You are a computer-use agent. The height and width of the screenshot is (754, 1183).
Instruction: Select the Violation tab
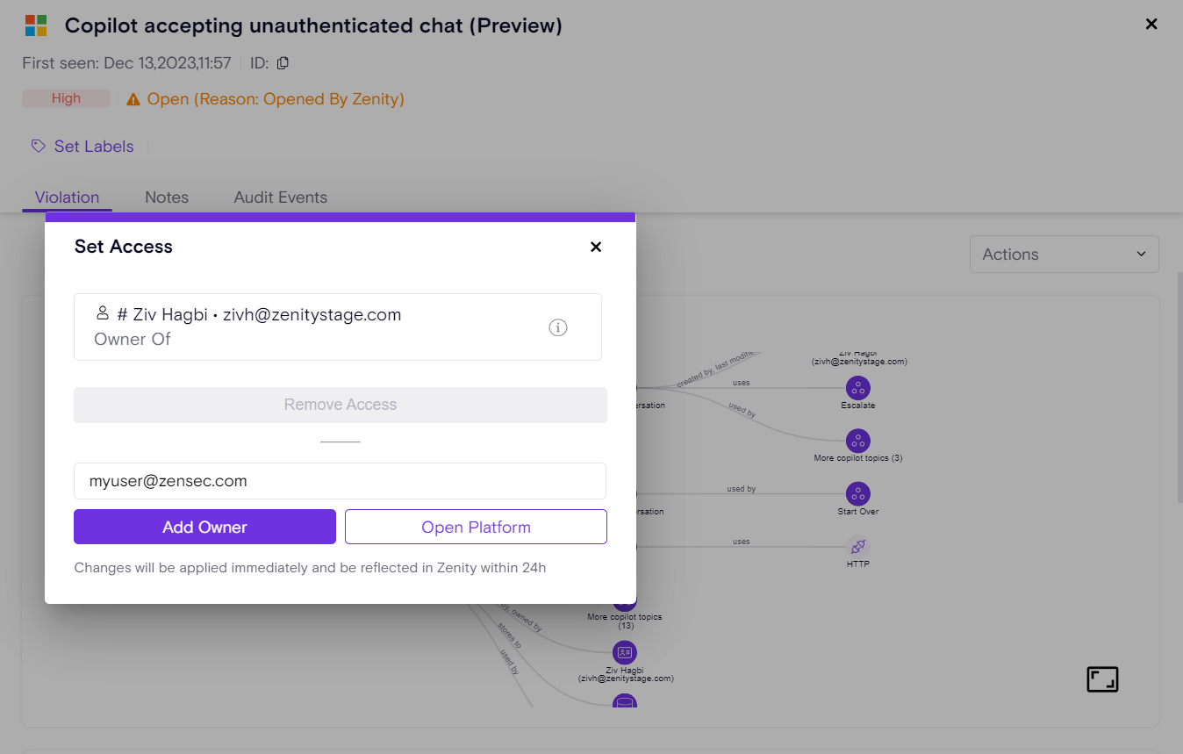pos(67,197)
